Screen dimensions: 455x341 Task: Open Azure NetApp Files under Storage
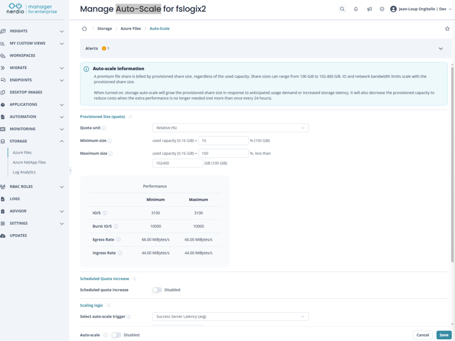29,163
